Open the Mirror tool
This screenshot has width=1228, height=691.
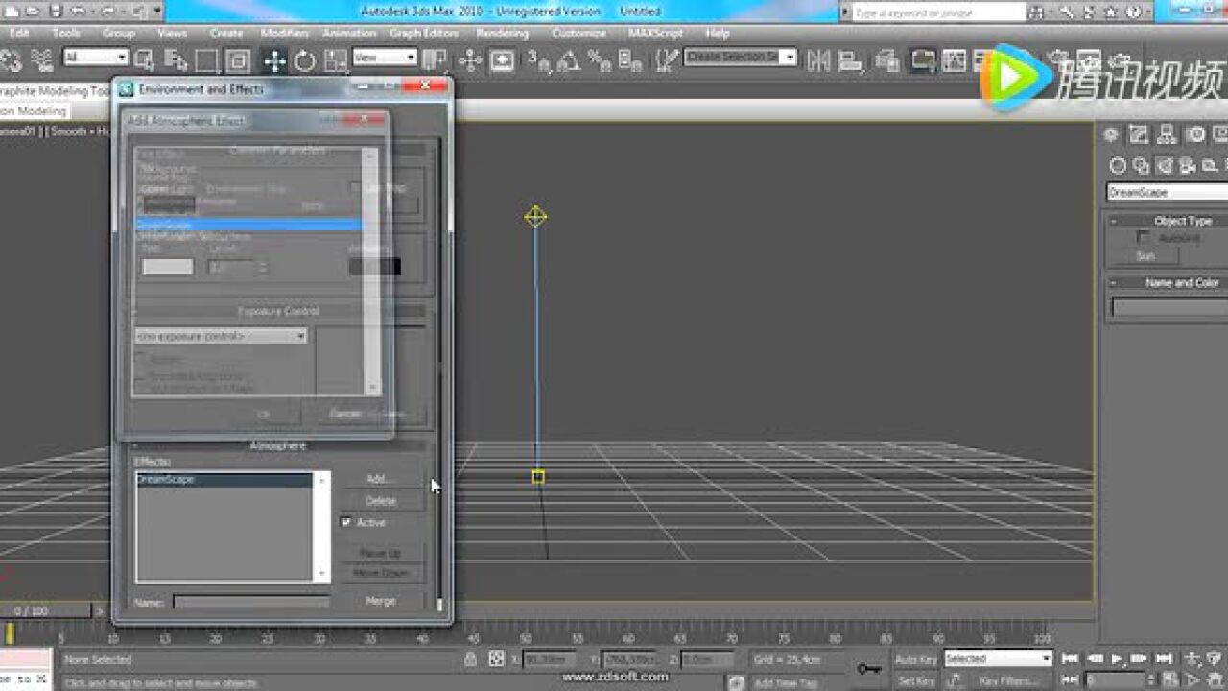818,60
